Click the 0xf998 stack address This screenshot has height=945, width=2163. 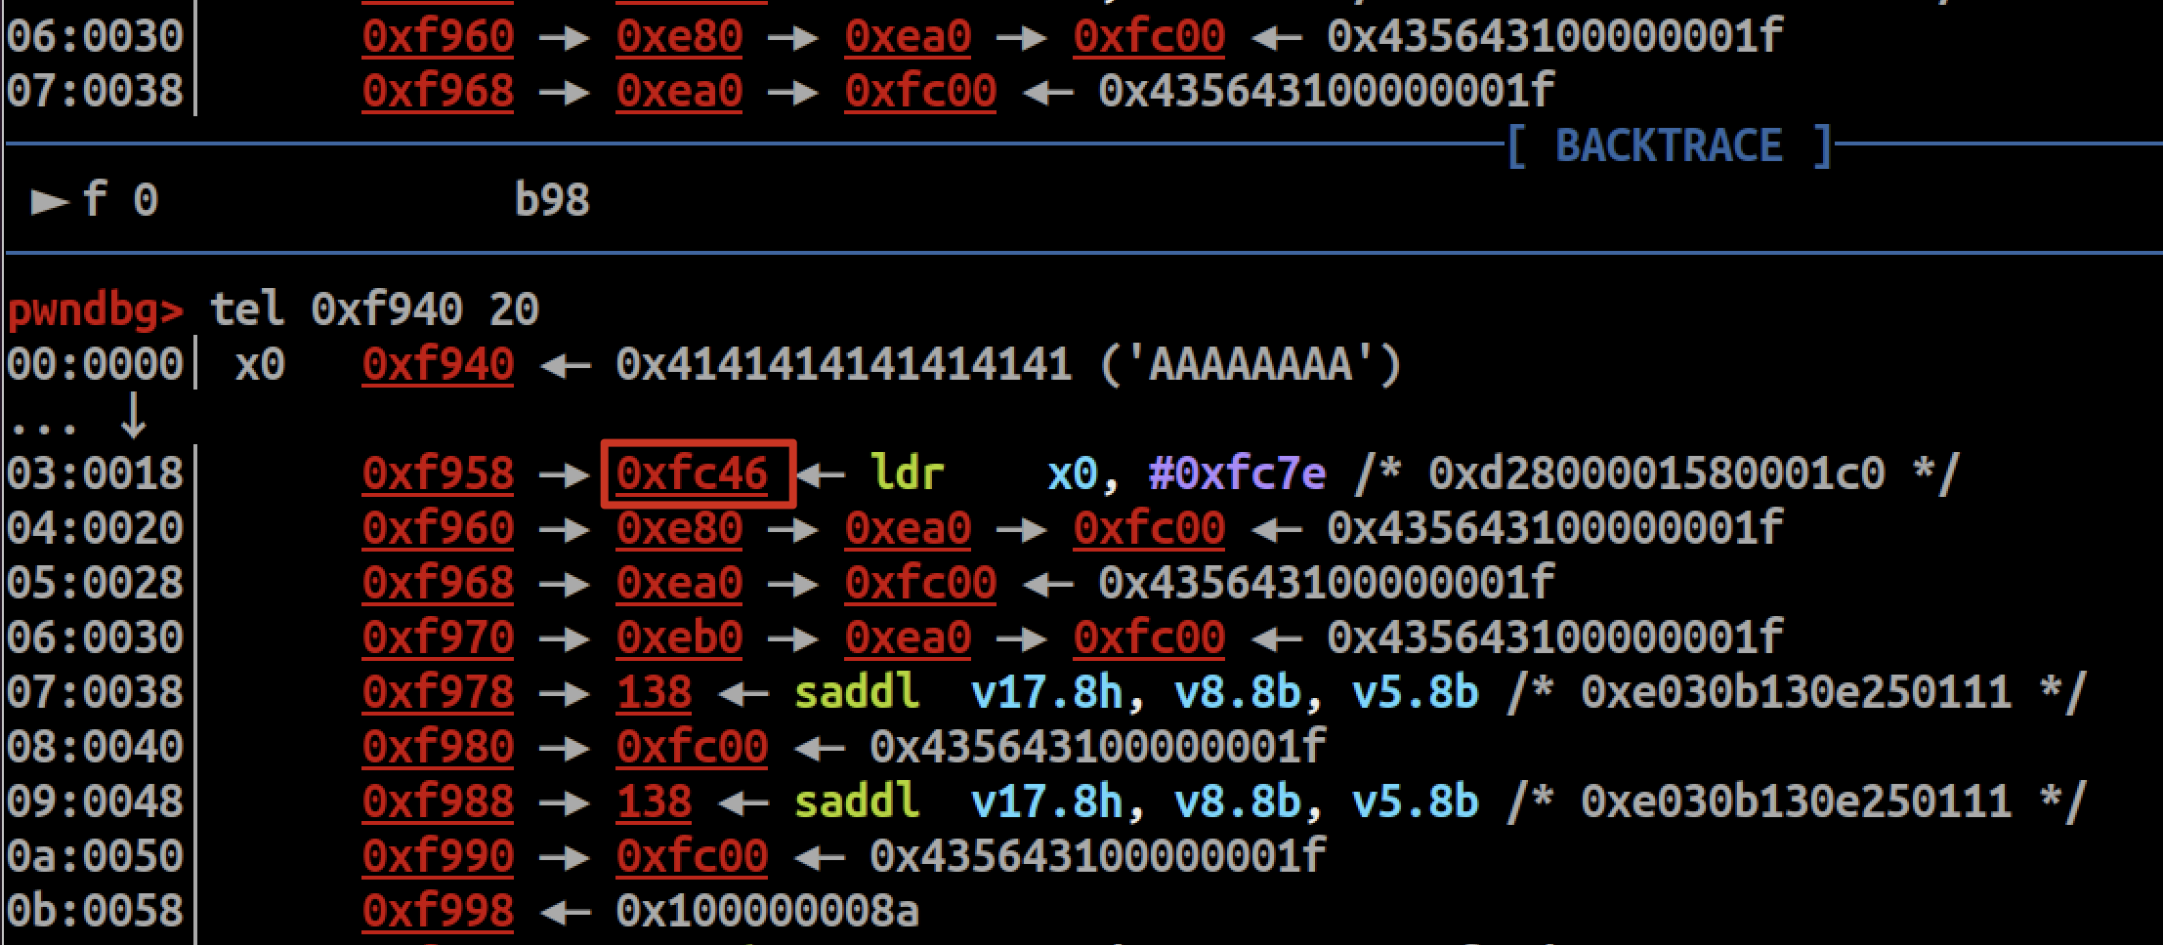(438, 912)
